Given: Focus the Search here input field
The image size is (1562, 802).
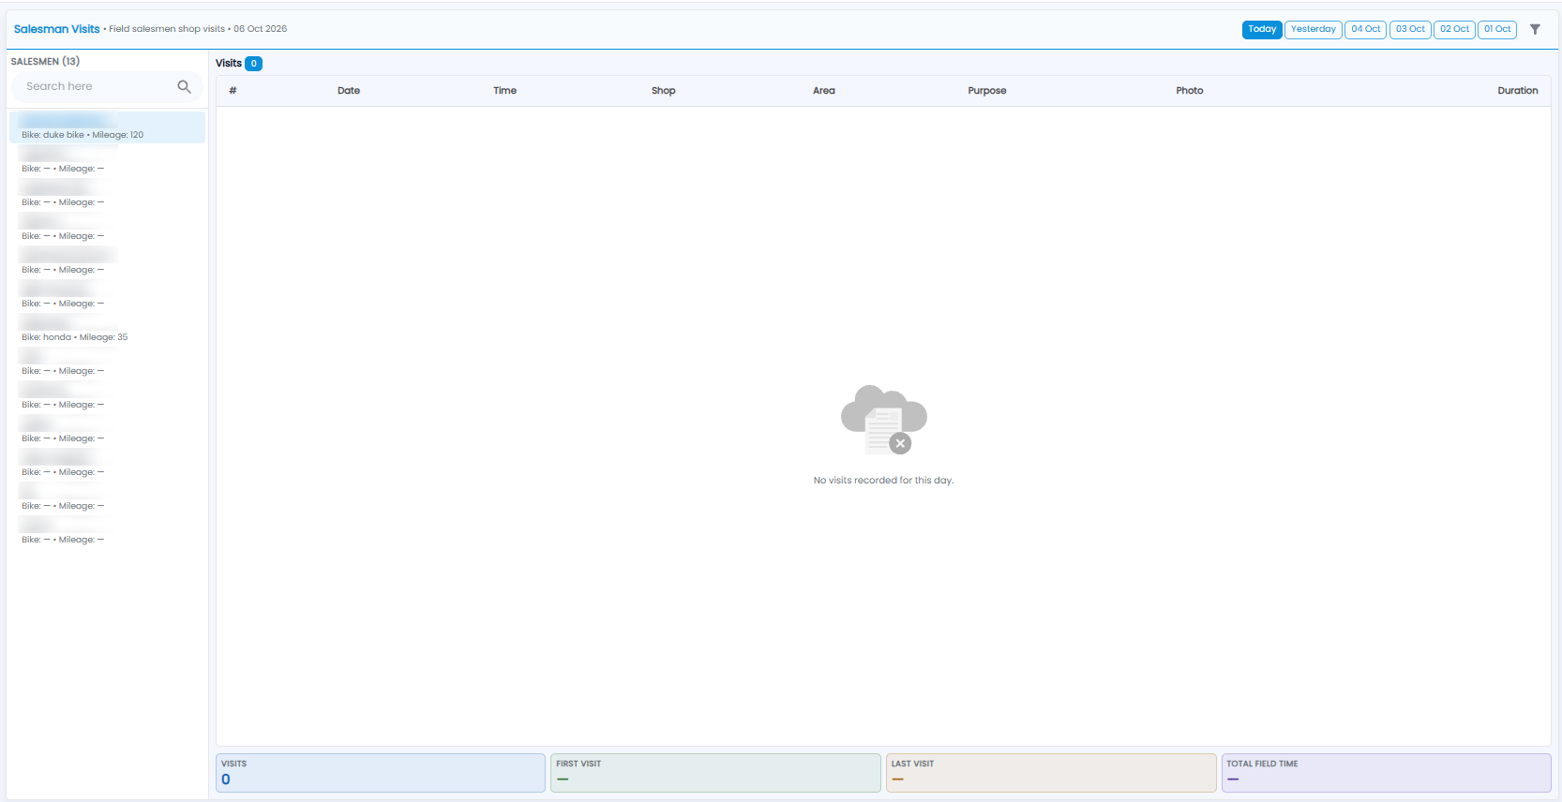Looking at the screenshot, I should point(107,86).
